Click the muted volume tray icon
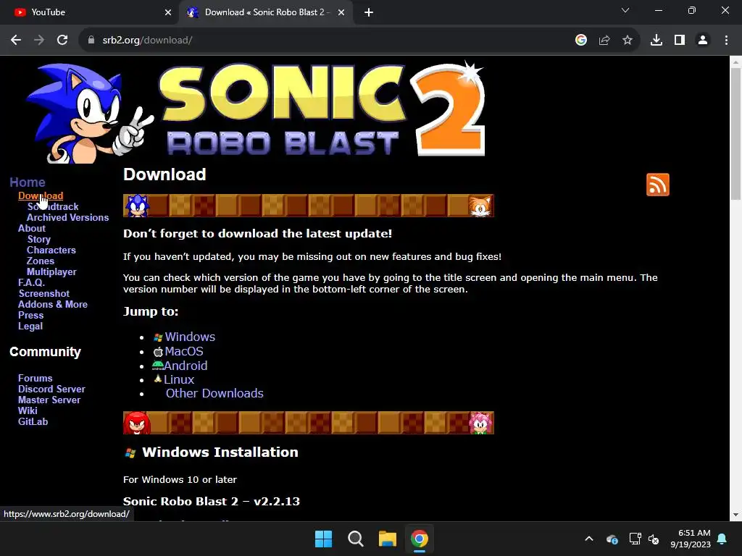Image resolution: width=742 pixels, height=556 pixels. point(654,539)
